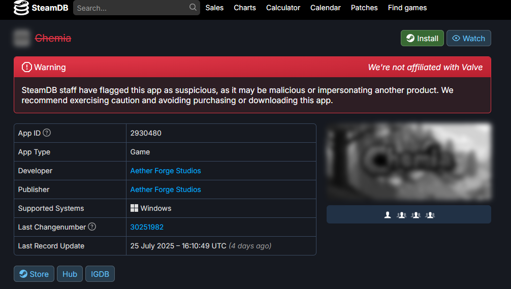
Task: Click the last multiplayer group icon
Action: click(x=430, y=215)
